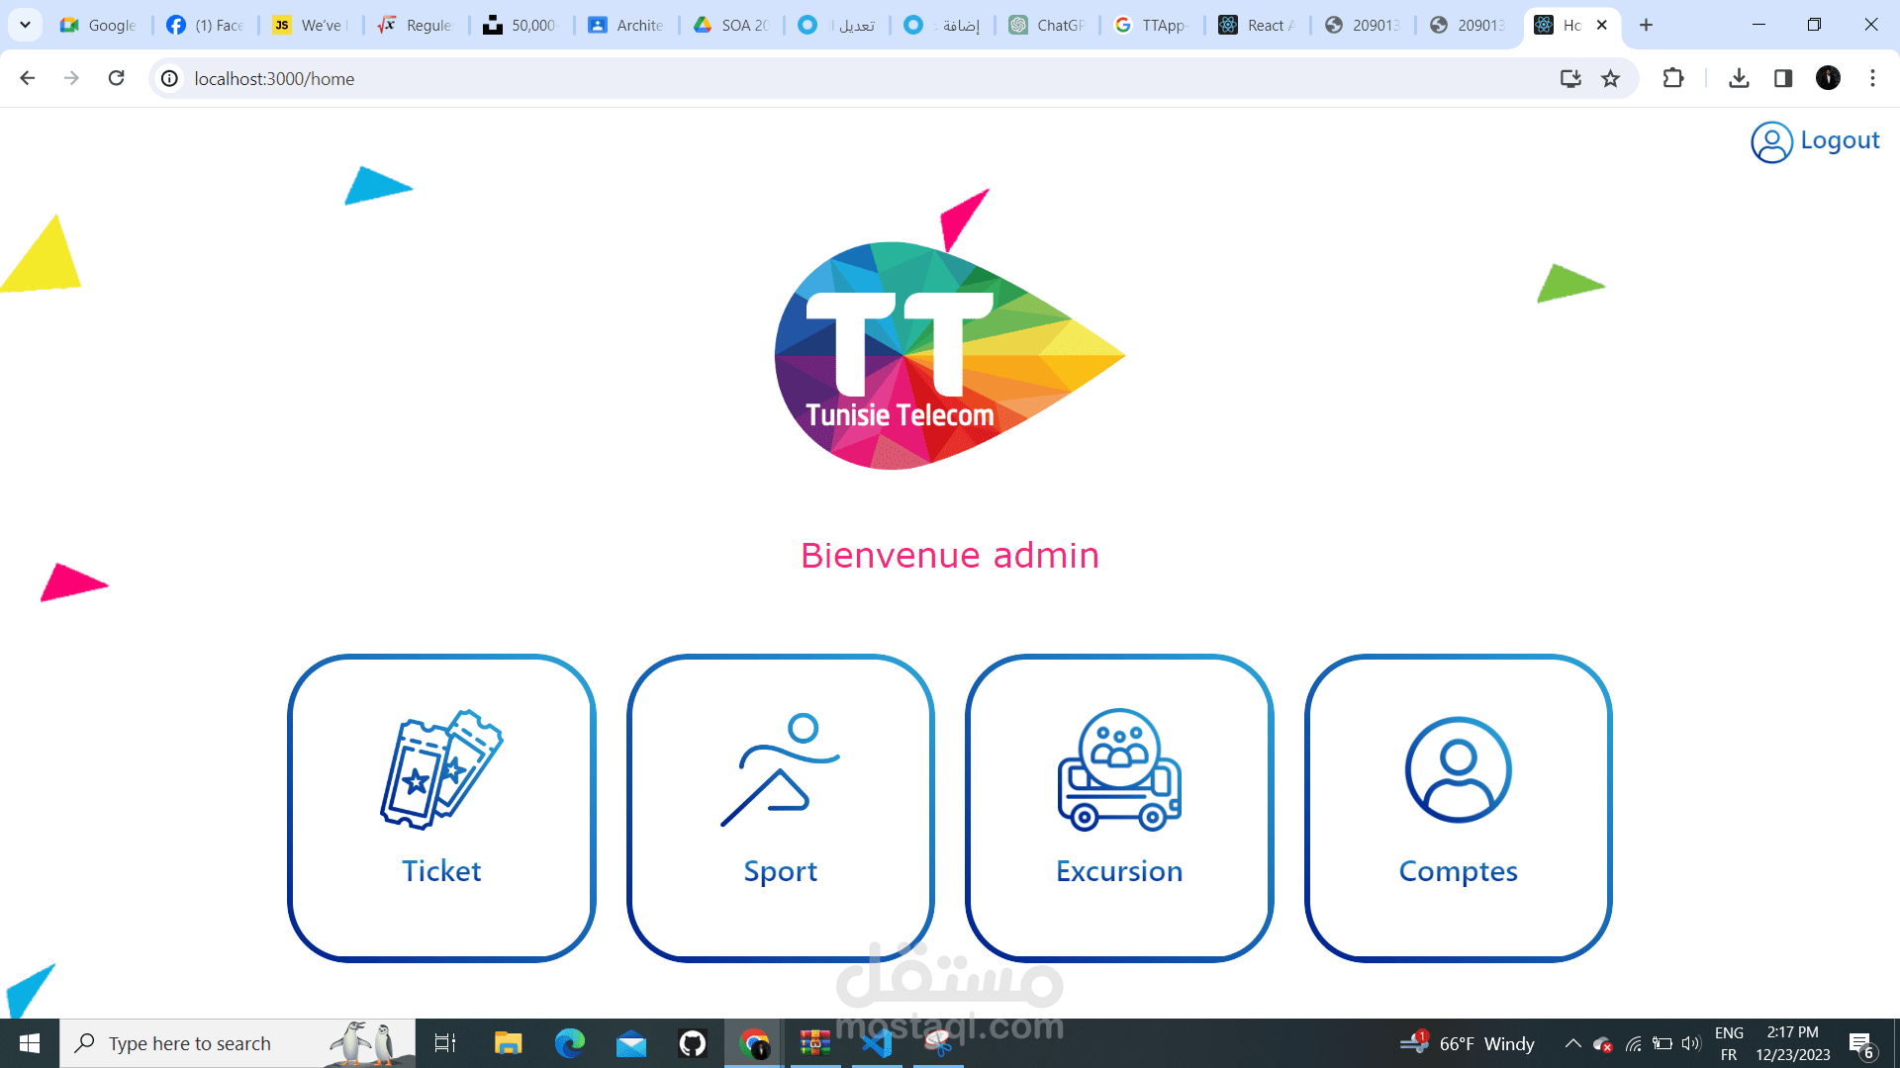
Task: Switch to the Google tab
Action: click(x=98, y=25)
